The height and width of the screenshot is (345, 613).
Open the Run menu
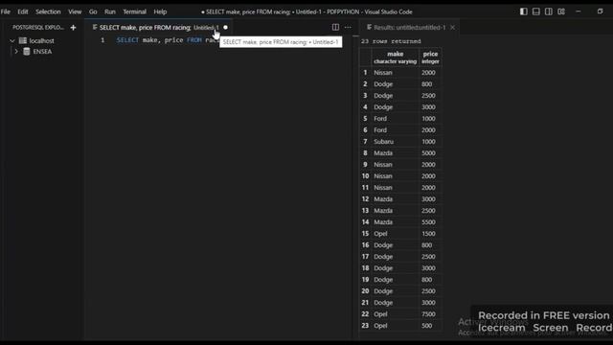pos(110,11)
